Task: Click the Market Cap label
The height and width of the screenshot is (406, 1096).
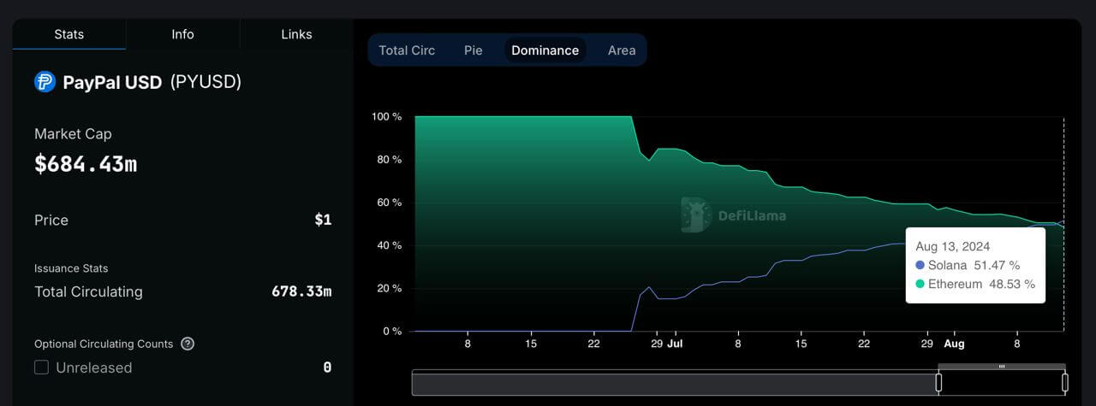Action: pyautogui.click(x=73, y=133)
